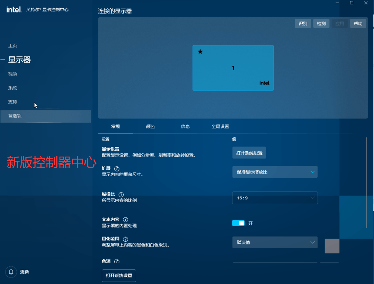Viewport: 374px width, 284px height.
Task: Maximize the Intel control center window
Action: pyautogui.click(x=351, y=3)
